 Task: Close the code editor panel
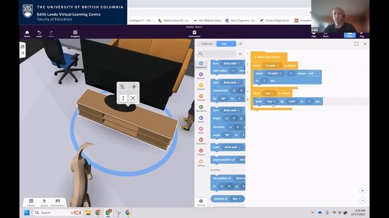365,44
